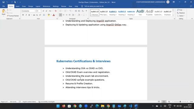Increase font size with the grow icon

tap(43, 11)
